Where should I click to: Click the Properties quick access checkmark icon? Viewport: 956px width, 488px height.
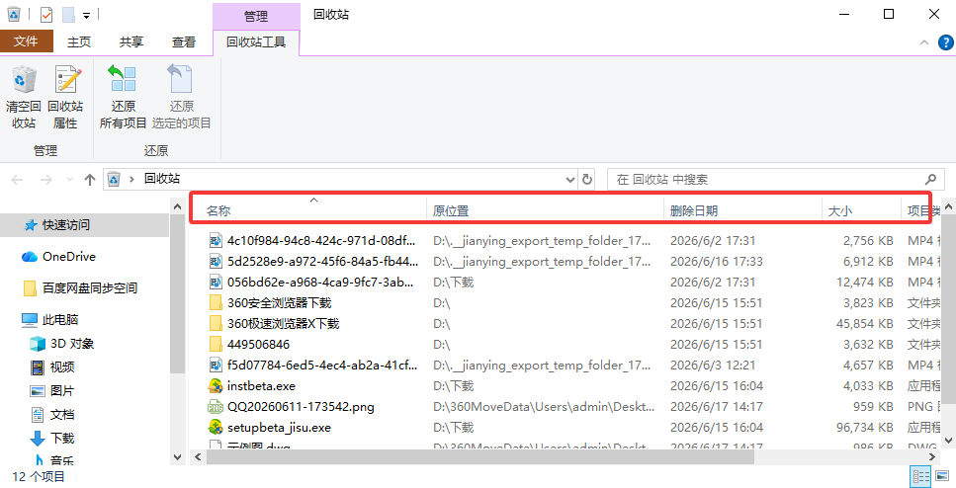[x=46, y=15]
